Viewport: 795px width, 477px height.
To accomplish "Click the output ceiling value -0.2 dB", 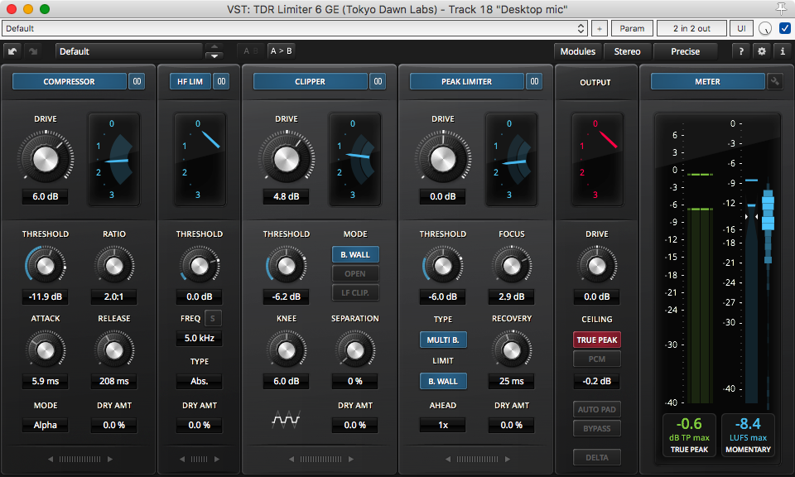I will pos(597,381).
